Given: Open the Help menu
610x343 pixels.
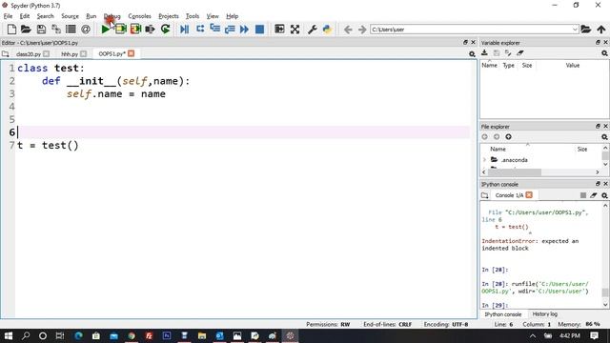Looking at the screenshot, I should tap(233, 16).
